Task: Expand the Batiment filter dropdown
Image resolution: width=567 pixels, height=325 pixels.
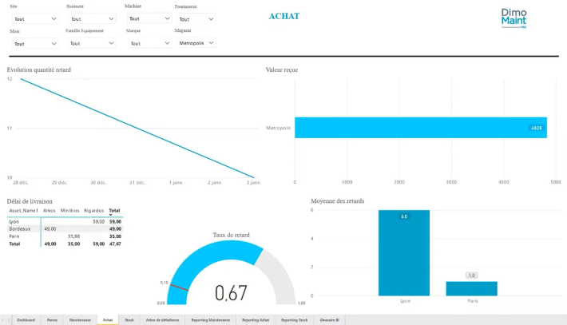Action: 92,19
